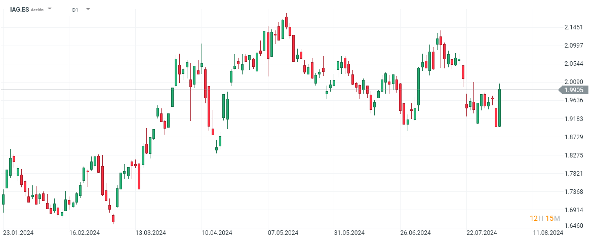Click the candle with the chart's lowest low
The image size is (595, 241).
(113, 218)
